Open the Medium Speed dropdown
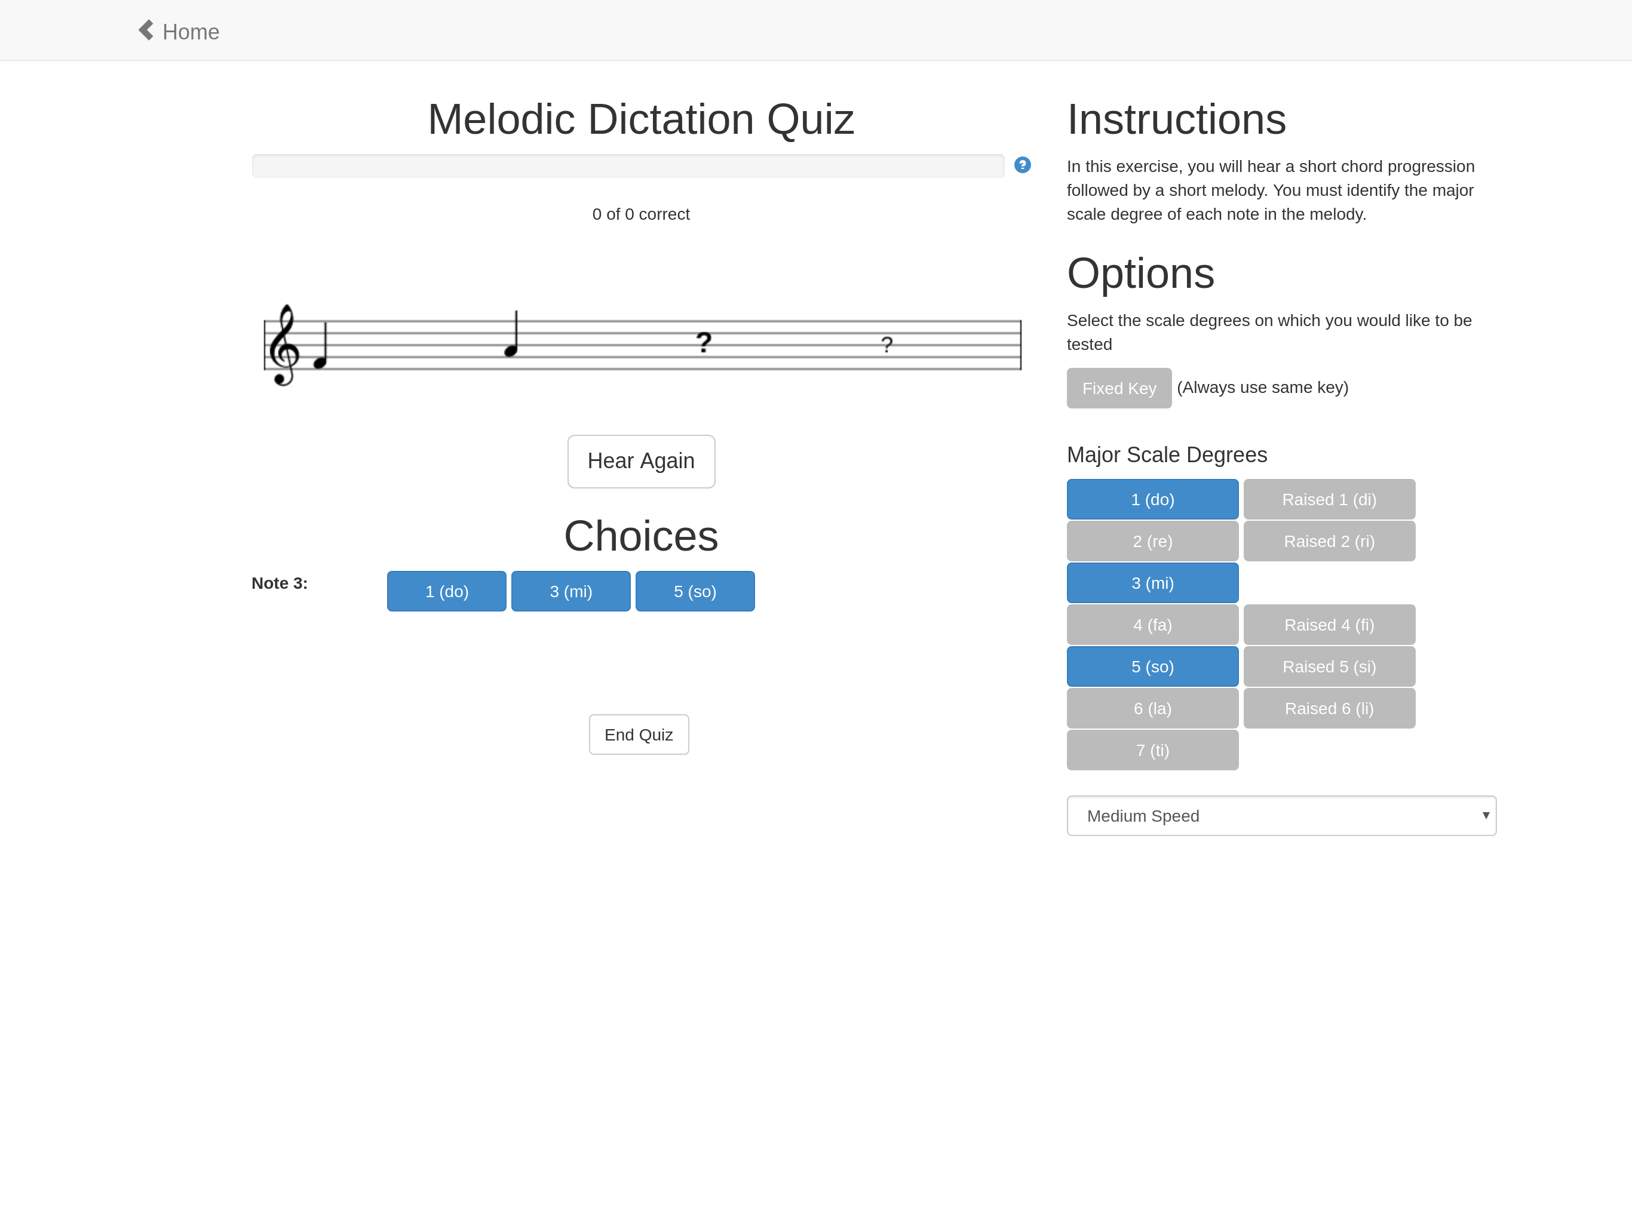This screenshot has height=1223, width=1632. [x=1281, y=816]
